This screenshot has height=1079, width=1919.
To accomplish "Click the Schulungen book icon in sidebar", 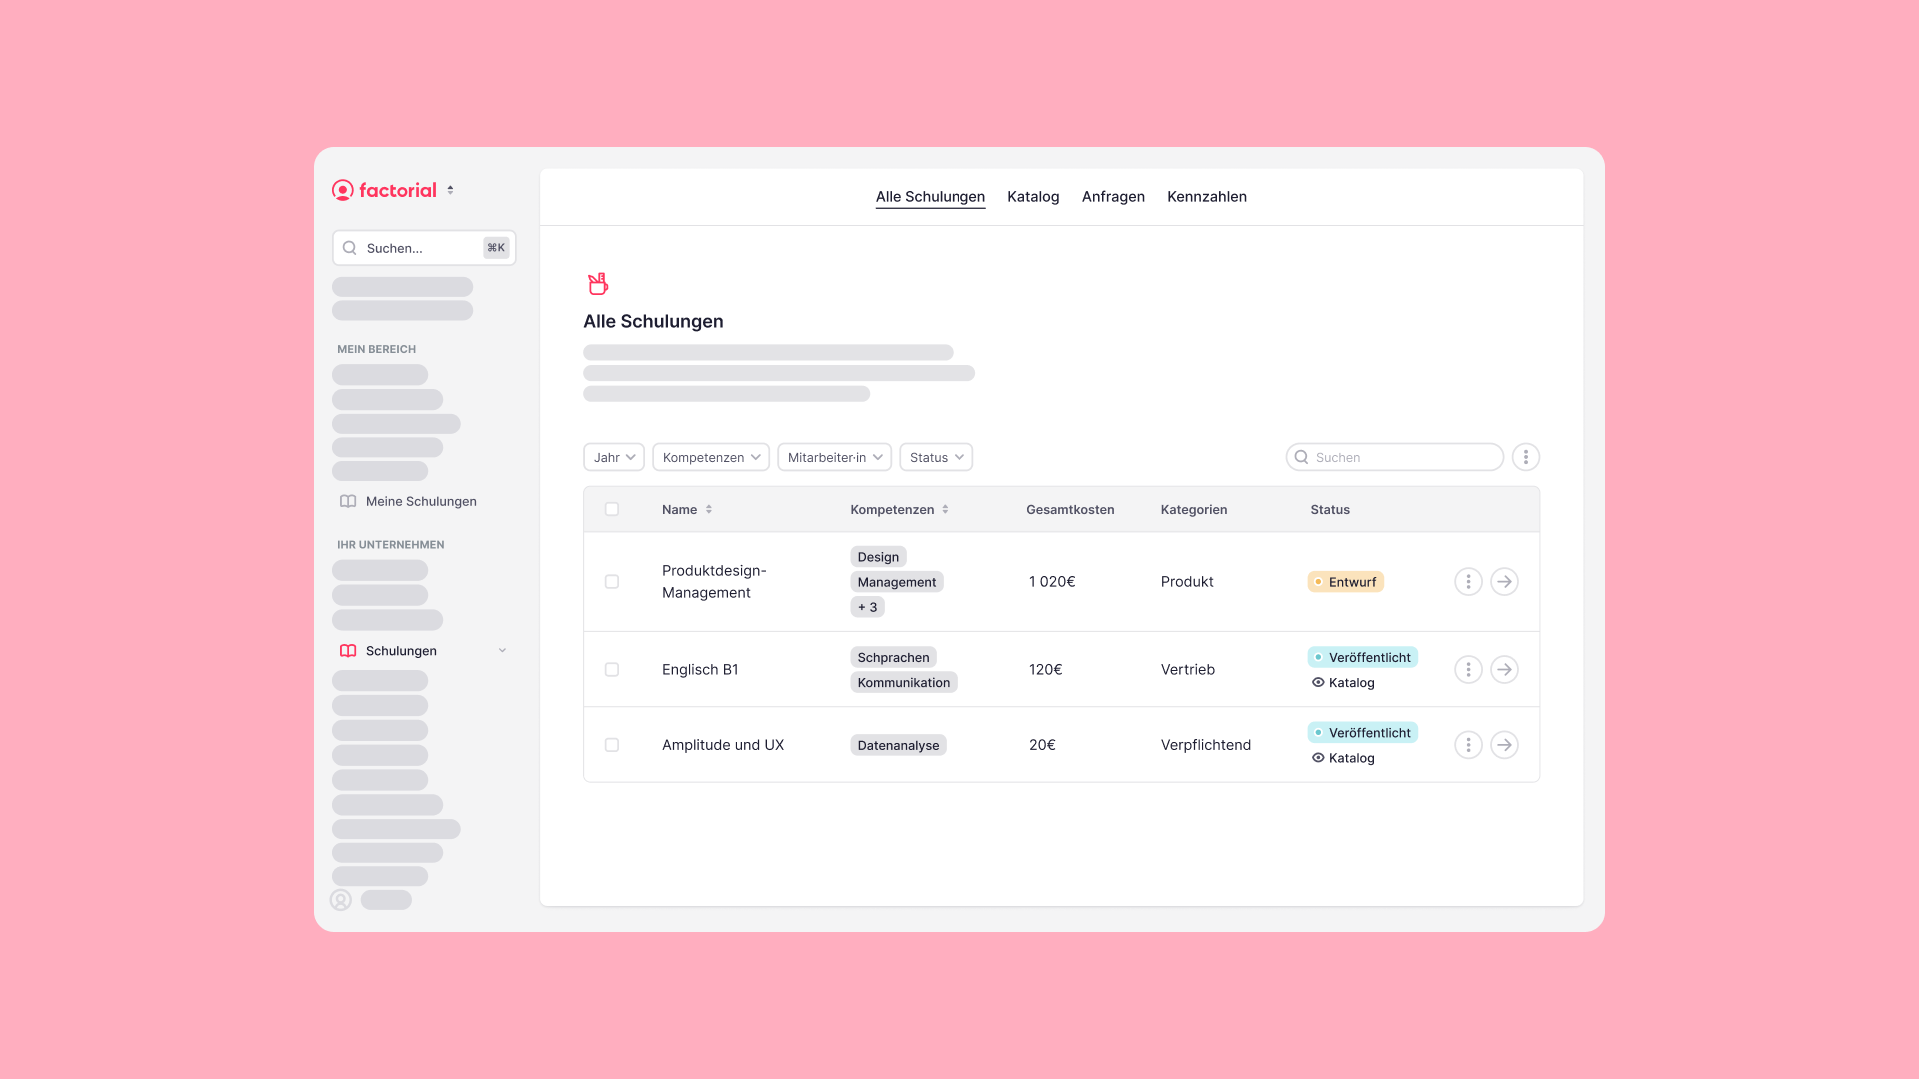I will pos(348,651).
